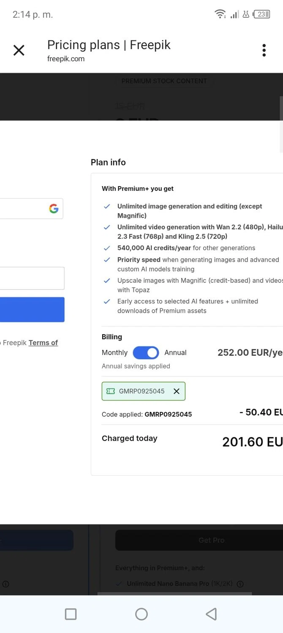Viewport: 283px width, 633px height.
Task: Open the three-dot browser menu
Action: [264, 50]
